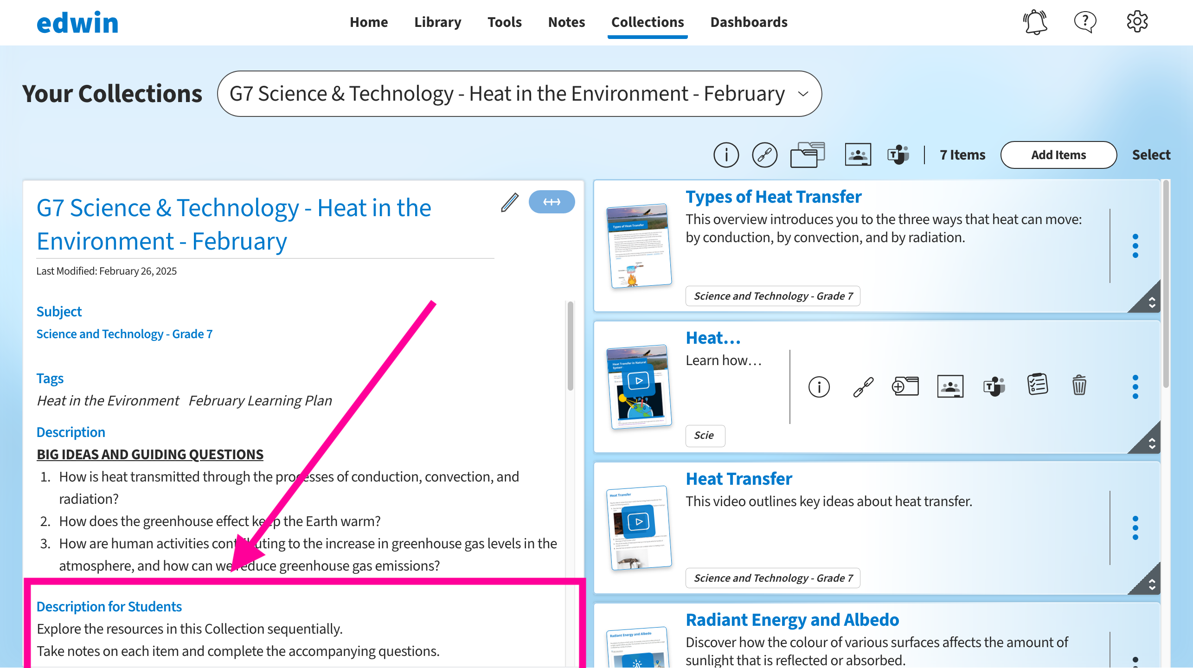Open checklist icon for Heat… item

point(1037,385)
